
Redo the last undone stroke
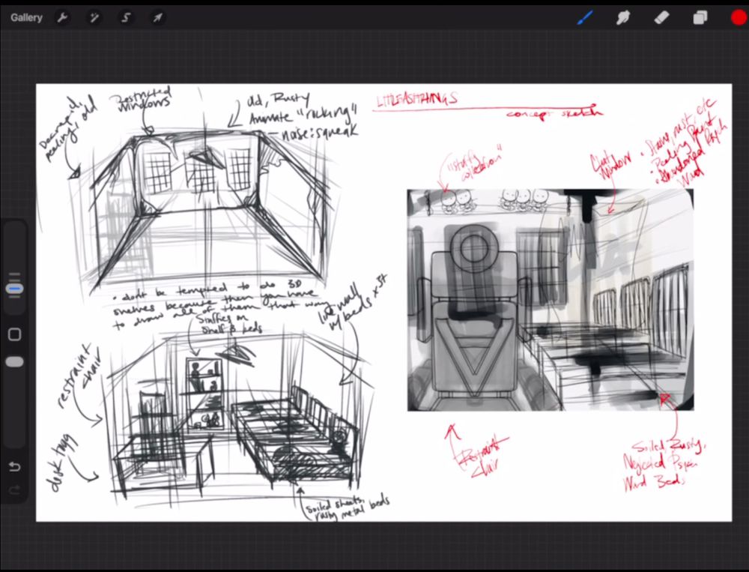point(15,490)
